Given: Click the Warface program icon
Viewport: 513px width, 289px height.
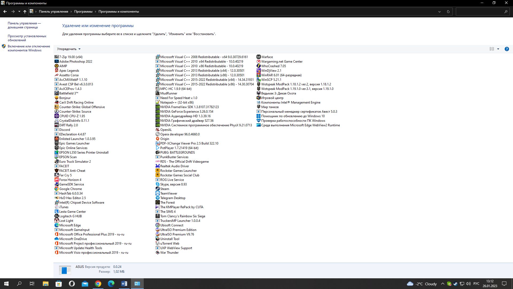Looking at the screenshot, I should [258, 57].
